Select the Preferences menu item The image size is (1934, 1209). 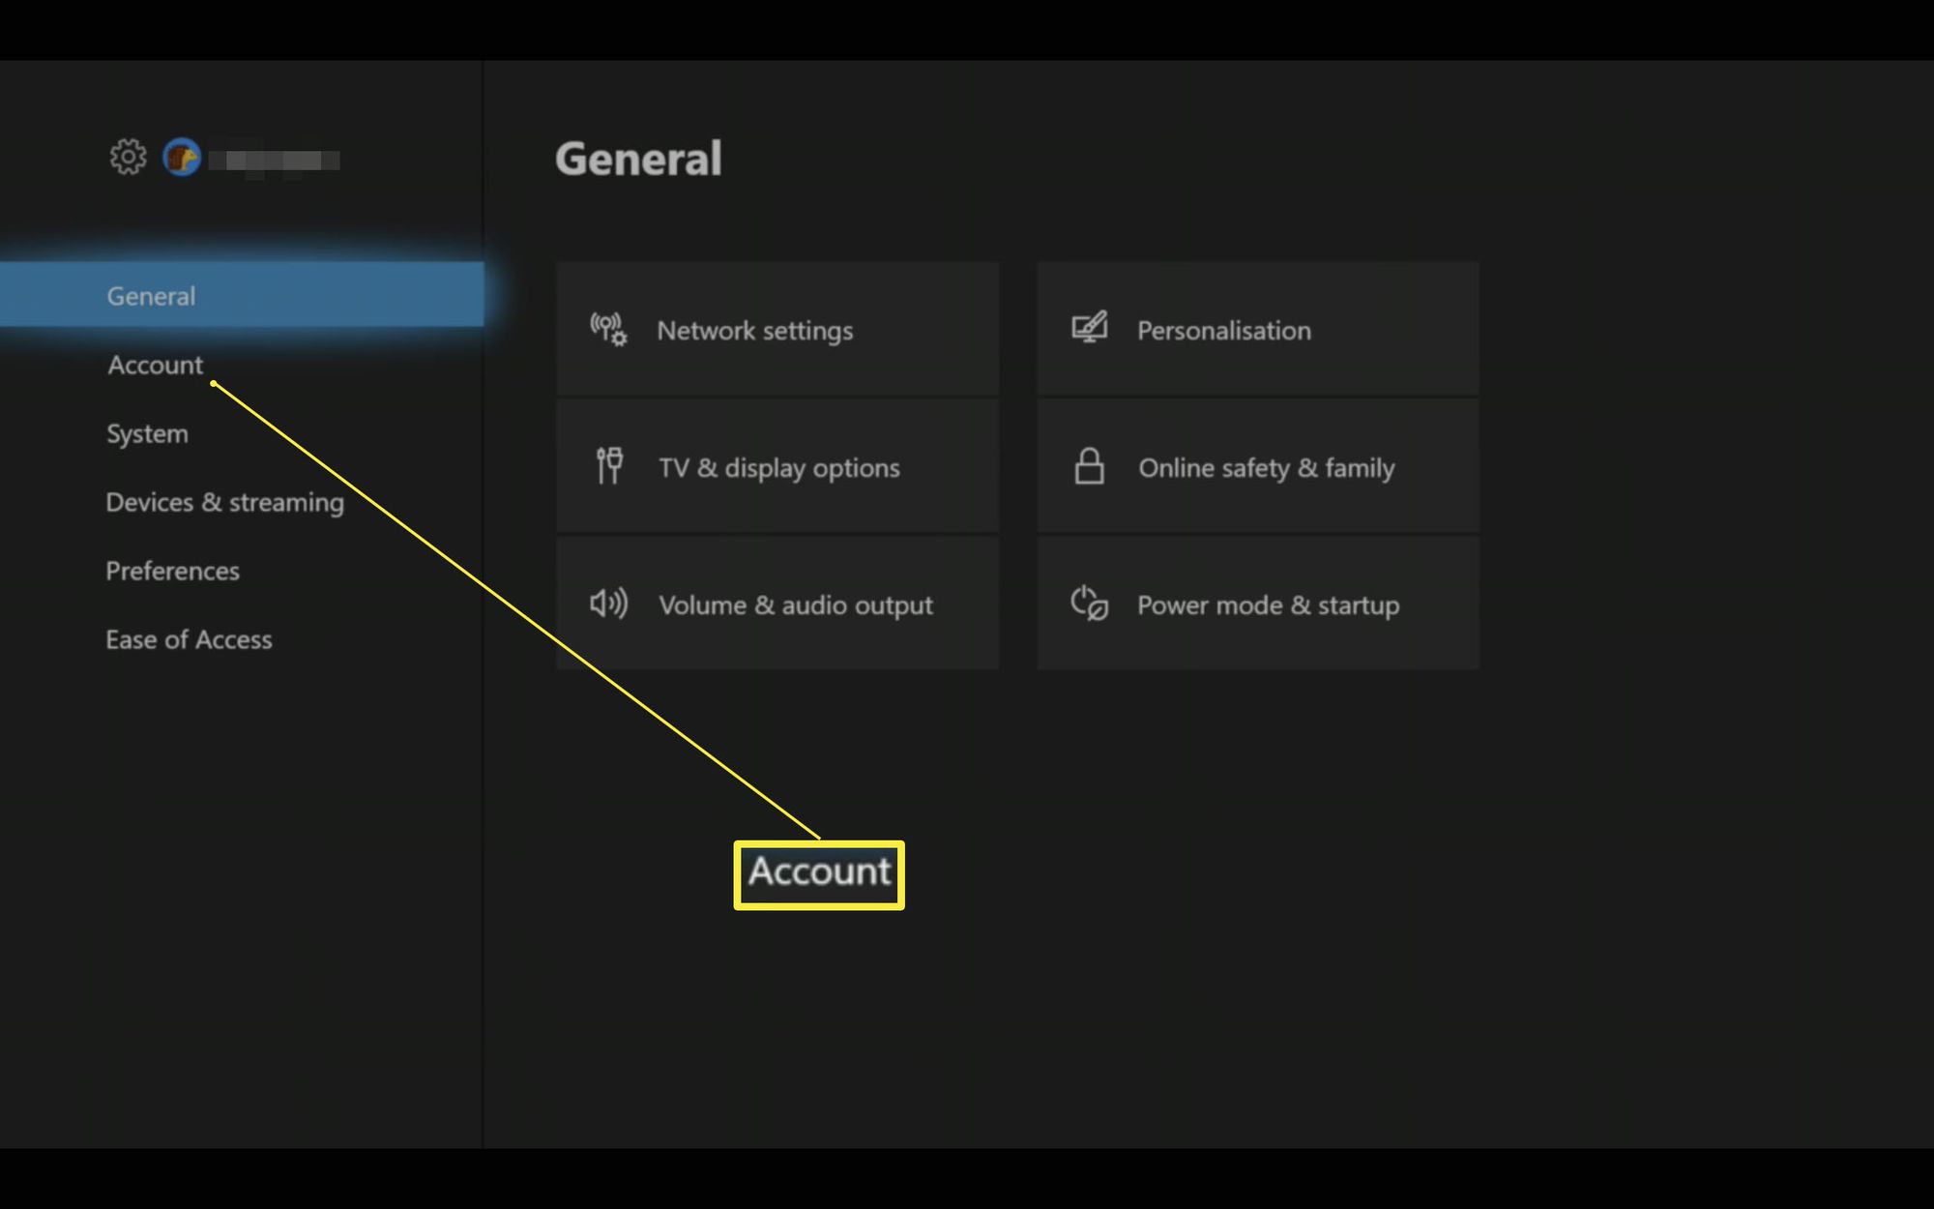pos(173,570)
